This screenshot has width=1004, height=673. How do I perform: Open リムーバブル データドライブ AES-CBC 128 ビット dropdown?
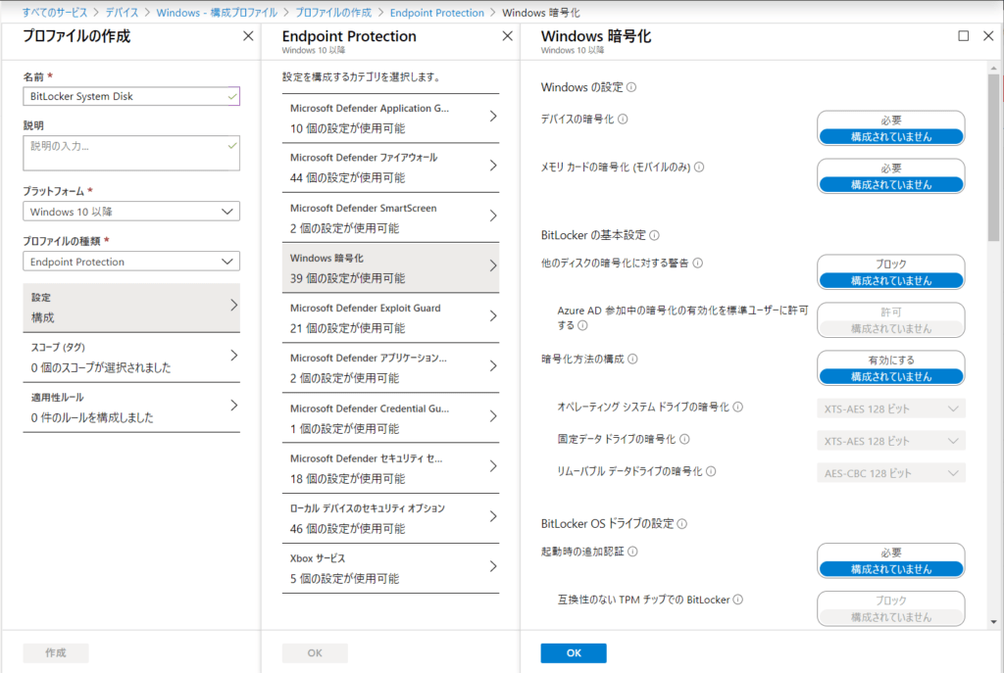(890, 473)
